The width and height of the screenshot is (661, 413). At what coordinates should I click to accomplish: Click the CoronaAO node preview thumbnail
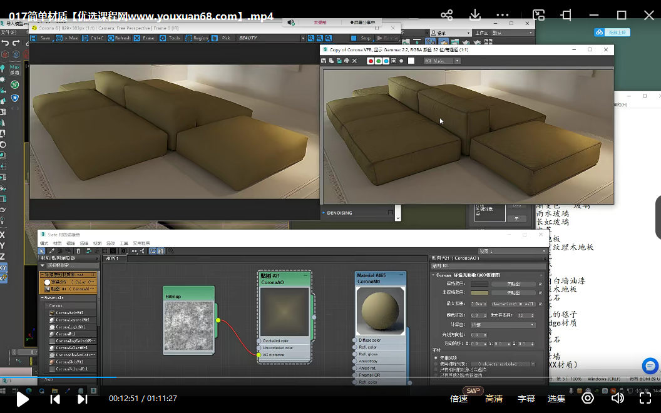point(285,312)
